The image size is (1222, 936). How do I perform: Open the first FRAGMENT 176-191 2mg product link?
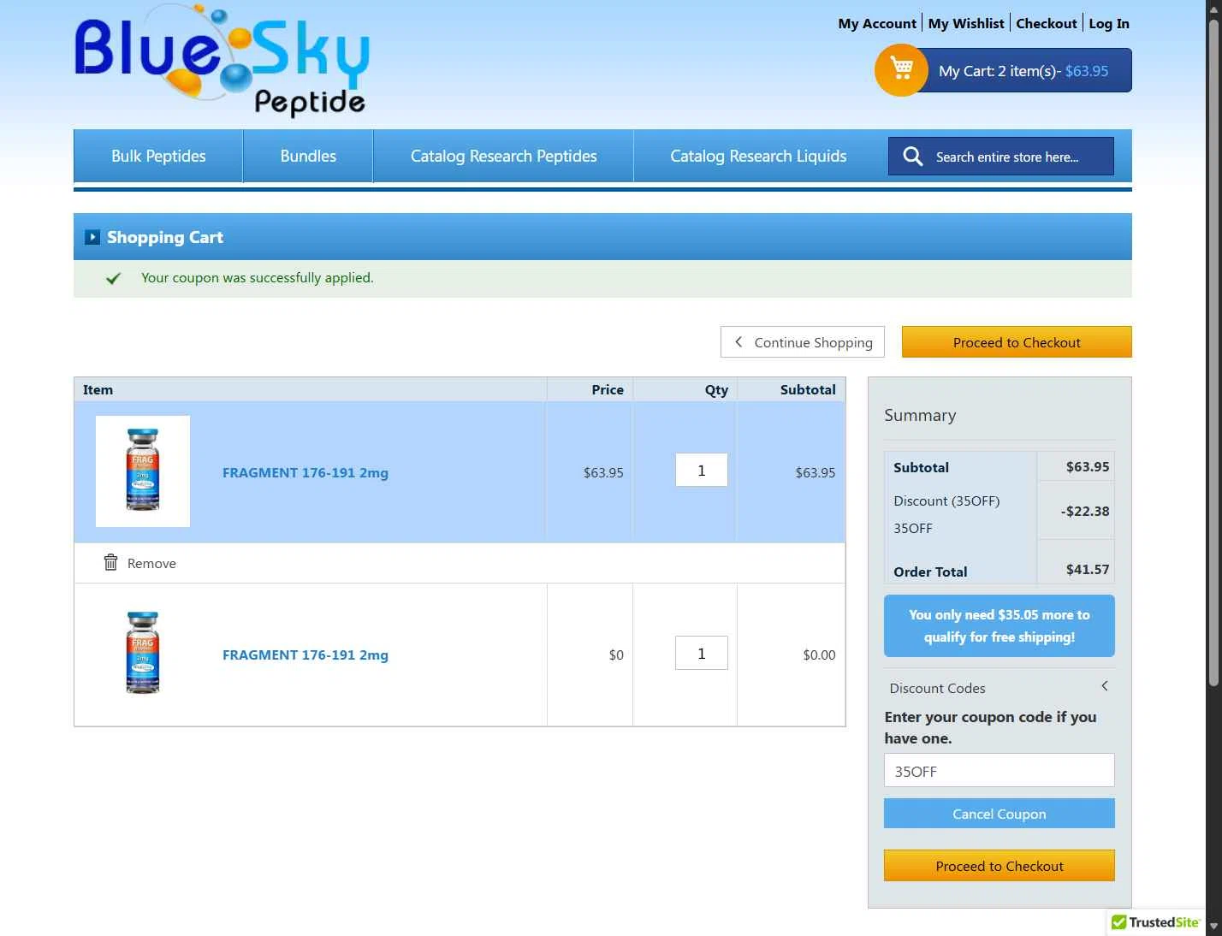(x=305, y=472)
